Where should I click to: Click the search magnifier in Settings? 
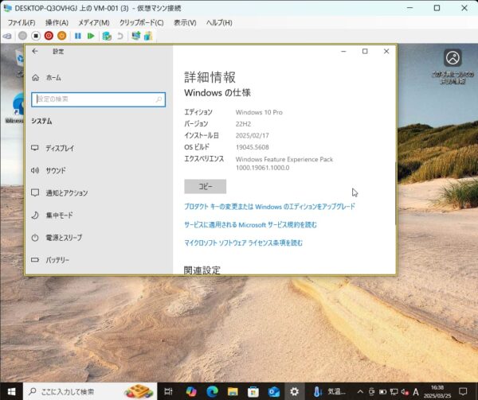point(159,99)
